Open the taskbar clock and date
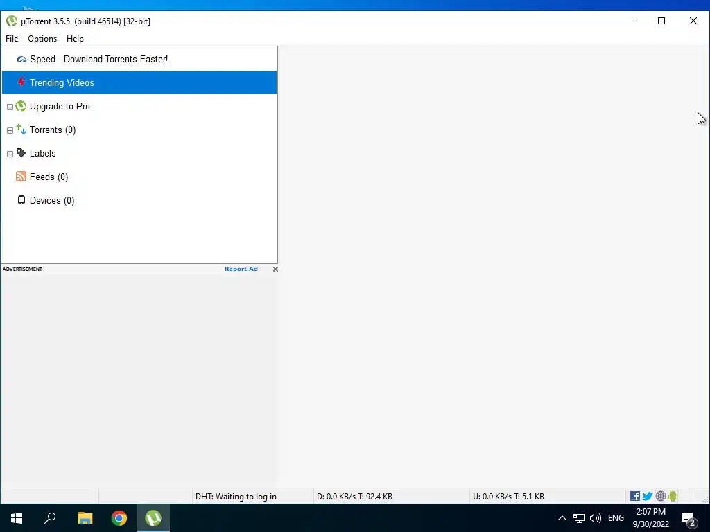 point(650,518)
